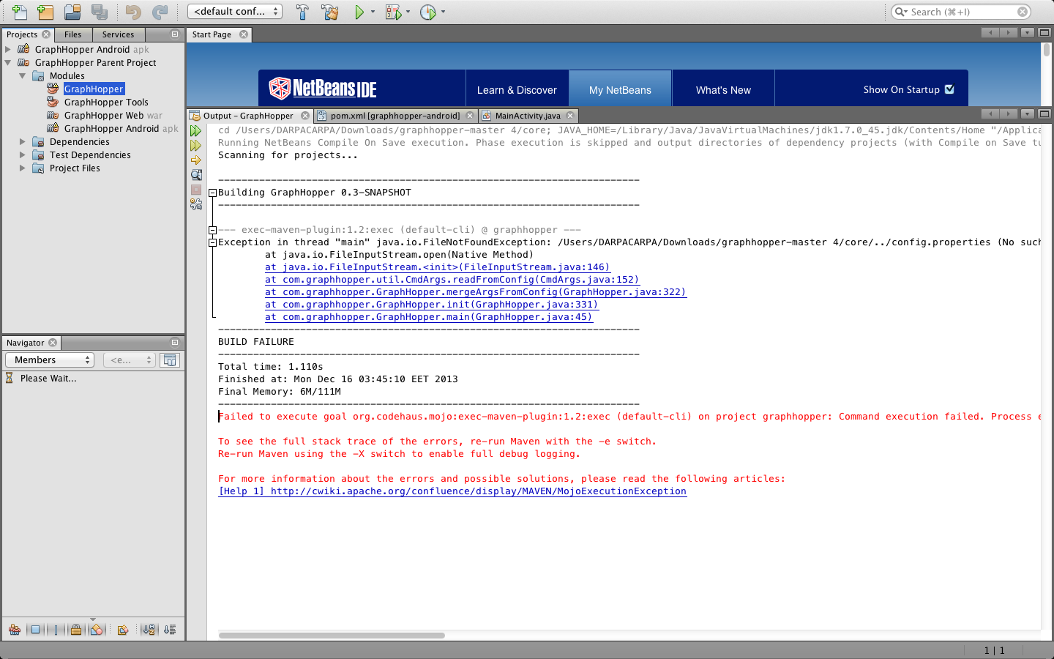The height and width of the screenshot is (659, 1054).
Task: Click the yellow arrow output sidebar icon
Action: (x=196, y=160)
